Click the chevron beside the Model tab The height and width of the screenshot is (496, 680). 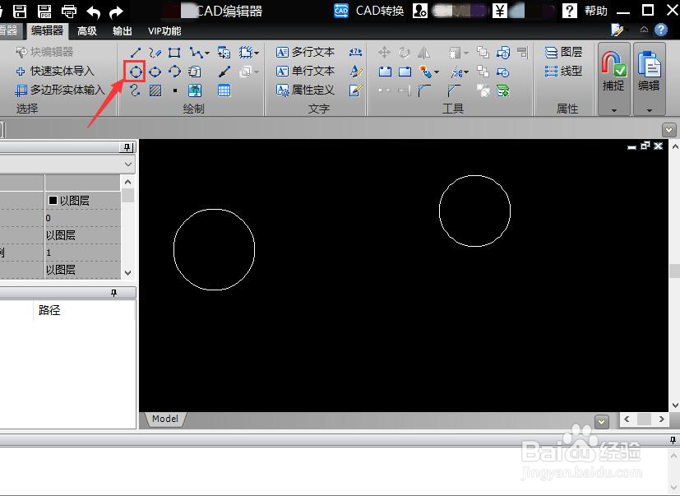pos(602,421)
